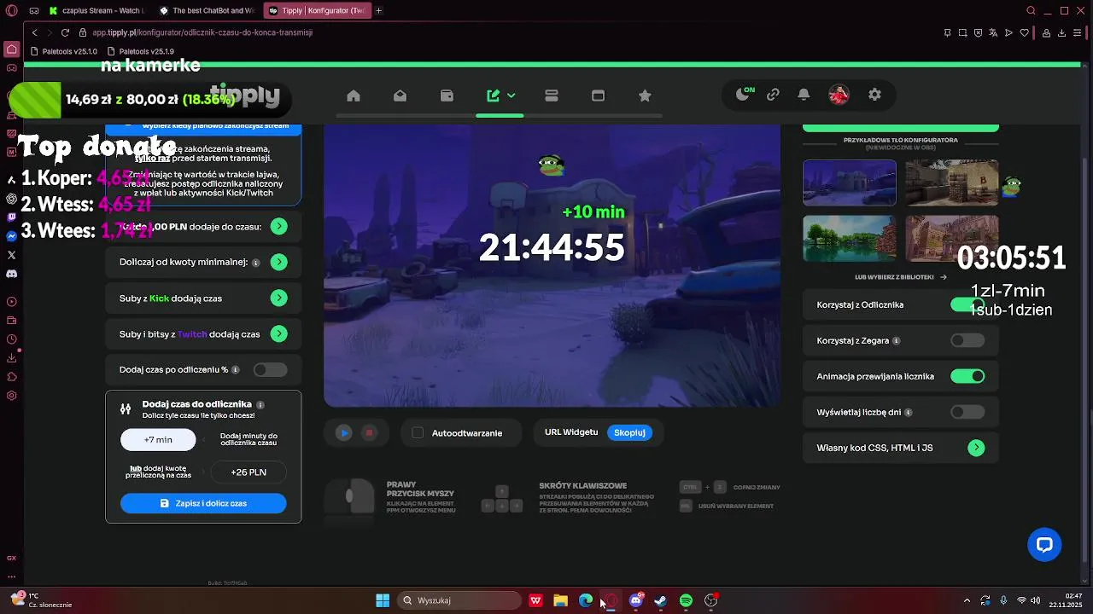
Task: Open a new browser tab
Action: 379,11
